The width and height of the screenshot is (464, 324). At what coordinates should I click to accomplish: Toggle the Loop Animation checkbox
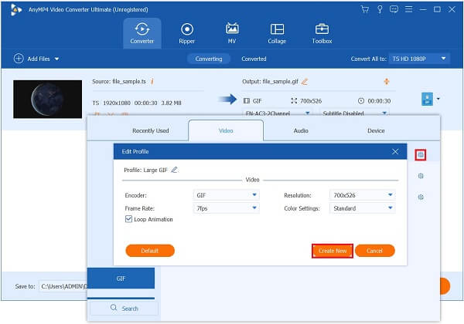pyautogui.click(x=128, y=219)
